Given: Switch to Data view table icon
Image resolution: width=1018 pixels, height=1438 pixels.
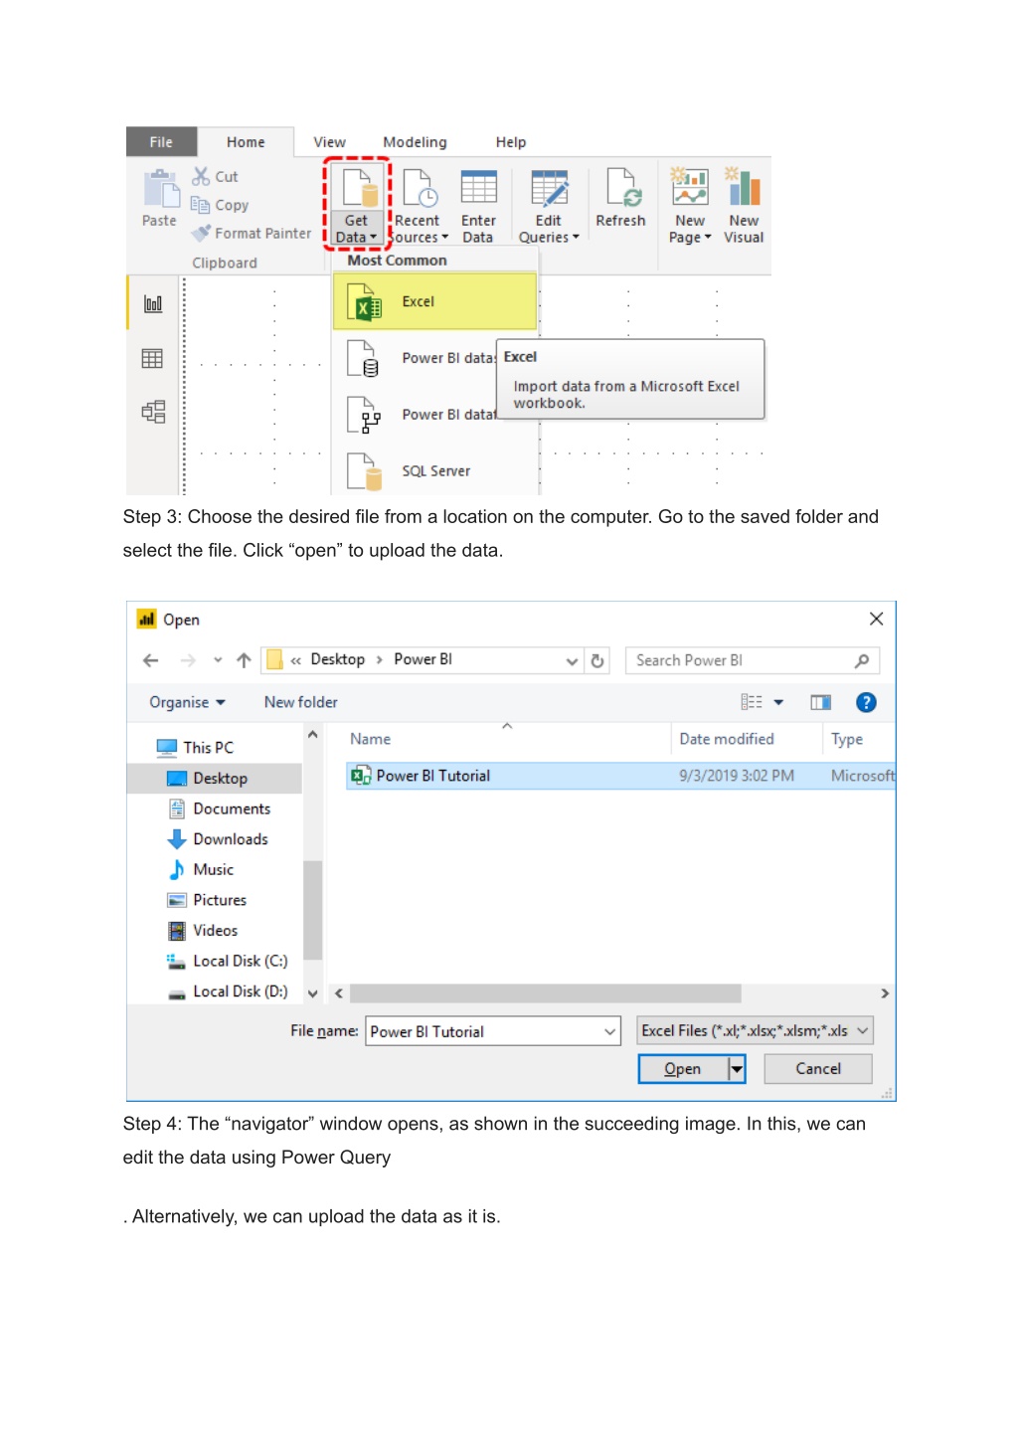Looking at the screenshot, I should [152, 358].
